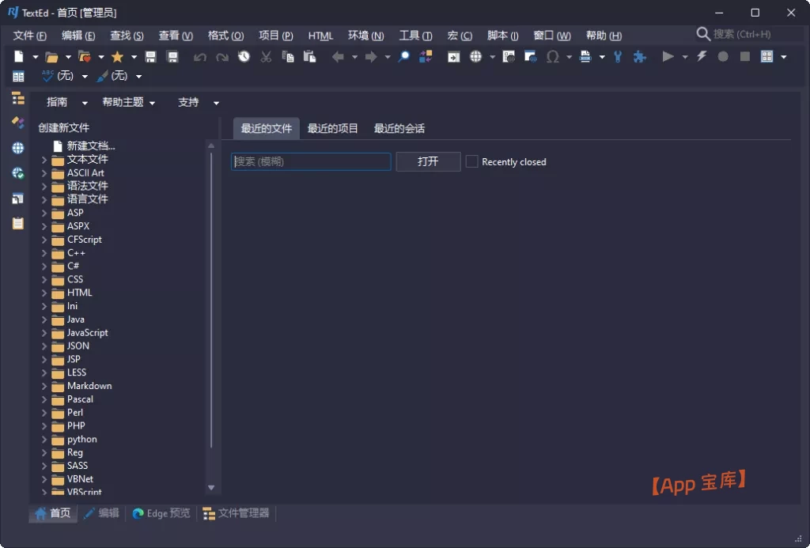Open the favorites star icon
Image resolution: width=810 pixels, height=548 pixels.
(117, 57)
